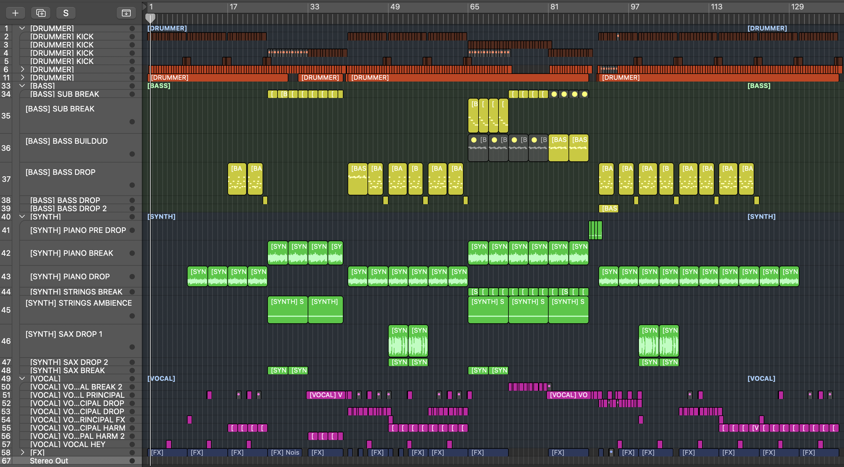Click bar 97 on the ruler

click(x=635, y=6)
